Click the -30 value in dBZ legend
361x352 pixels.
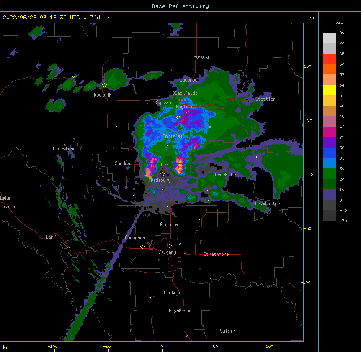click(343, 221)
